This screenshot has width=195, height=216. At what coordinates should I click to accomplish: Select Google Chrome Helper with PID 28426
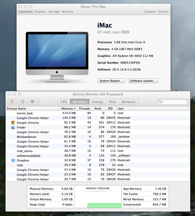point(98,170)
